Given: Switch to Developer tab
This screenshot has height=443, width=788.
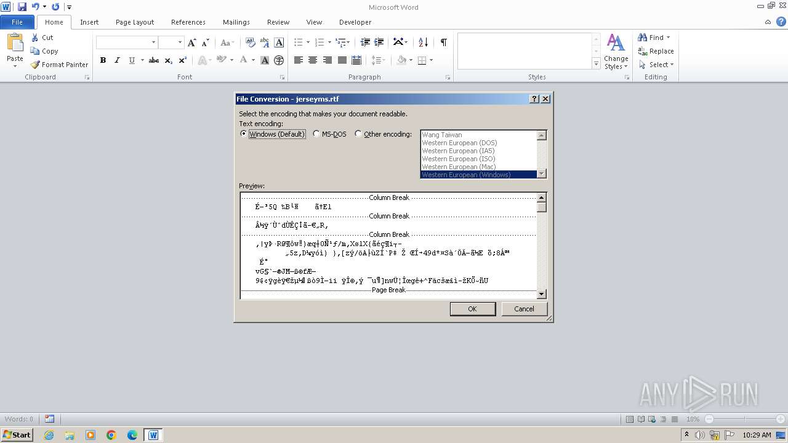Looking at the screenshot, I should [x=355, y=22].
